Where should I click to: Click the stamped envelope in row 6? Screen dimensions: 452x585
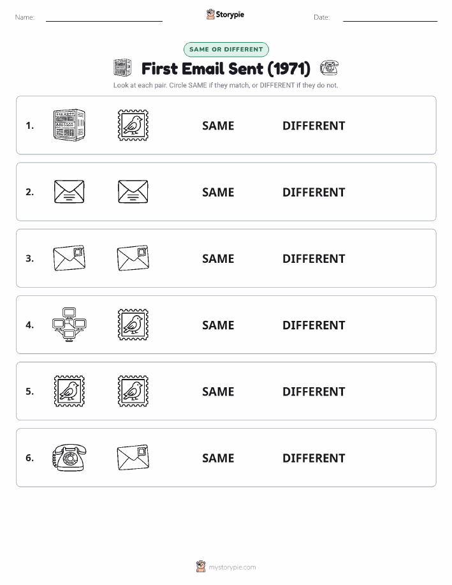(x=133, y=457)
